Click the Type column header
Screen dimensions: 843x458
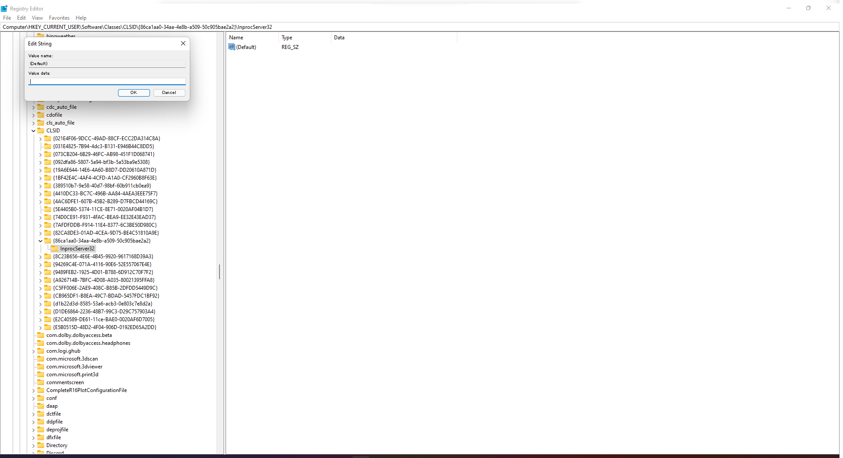[305, 38]
